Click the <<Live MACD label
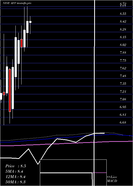This screenshot has height=186, width=133. tap(112, 179)
